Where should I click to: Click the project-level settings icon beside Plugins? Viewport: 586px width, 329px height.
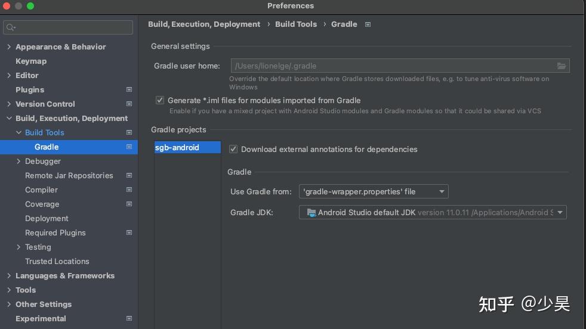(129, 90)
